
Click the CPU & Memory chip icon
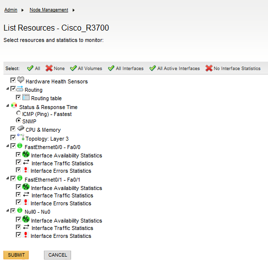tap(21, 128)
